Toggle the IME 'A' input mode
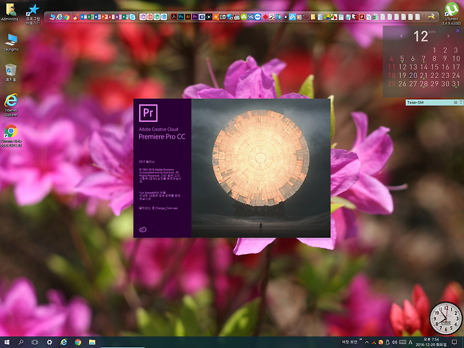The width and height of the screenshot is (464, 348). coord(411,342)
